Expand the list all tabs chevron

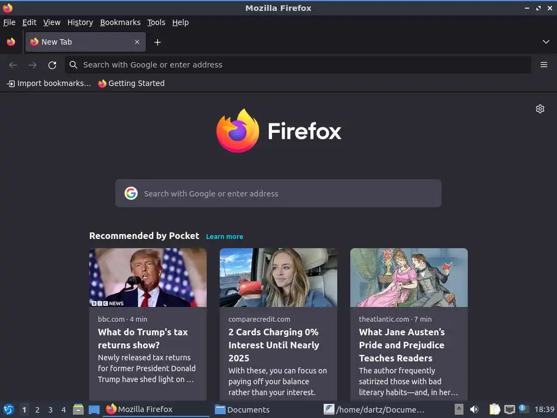(546, 42)
